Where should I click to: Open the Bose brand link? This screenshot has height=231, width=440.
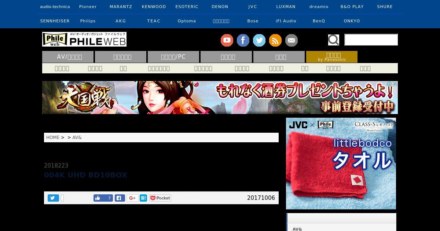(x=253, y=21)
